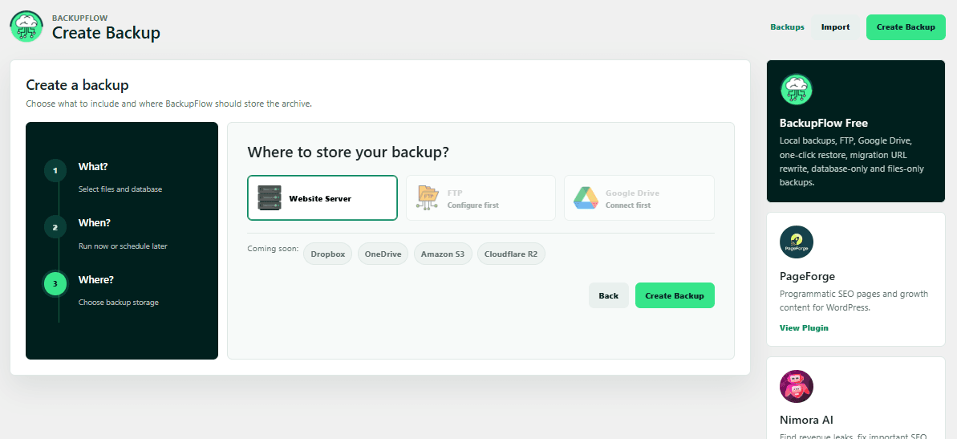Click the 'Coming soon:' label
Image resolution: width=957 pixels, height=439 pixels.
click(273, 249)
